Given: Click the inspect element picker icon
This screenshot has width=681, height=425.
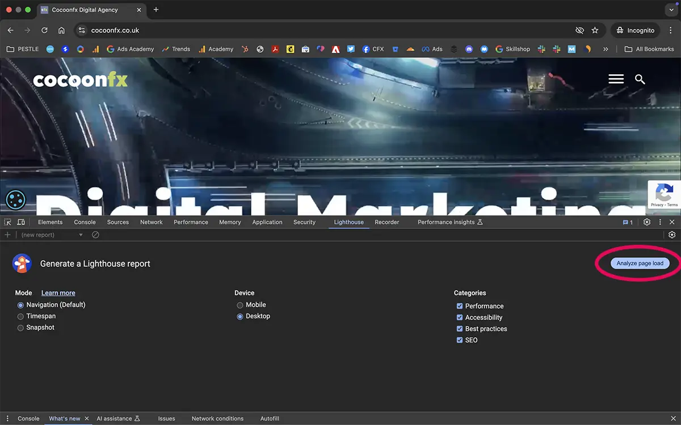Looking at the screenshot, I should tap(8, 222).
